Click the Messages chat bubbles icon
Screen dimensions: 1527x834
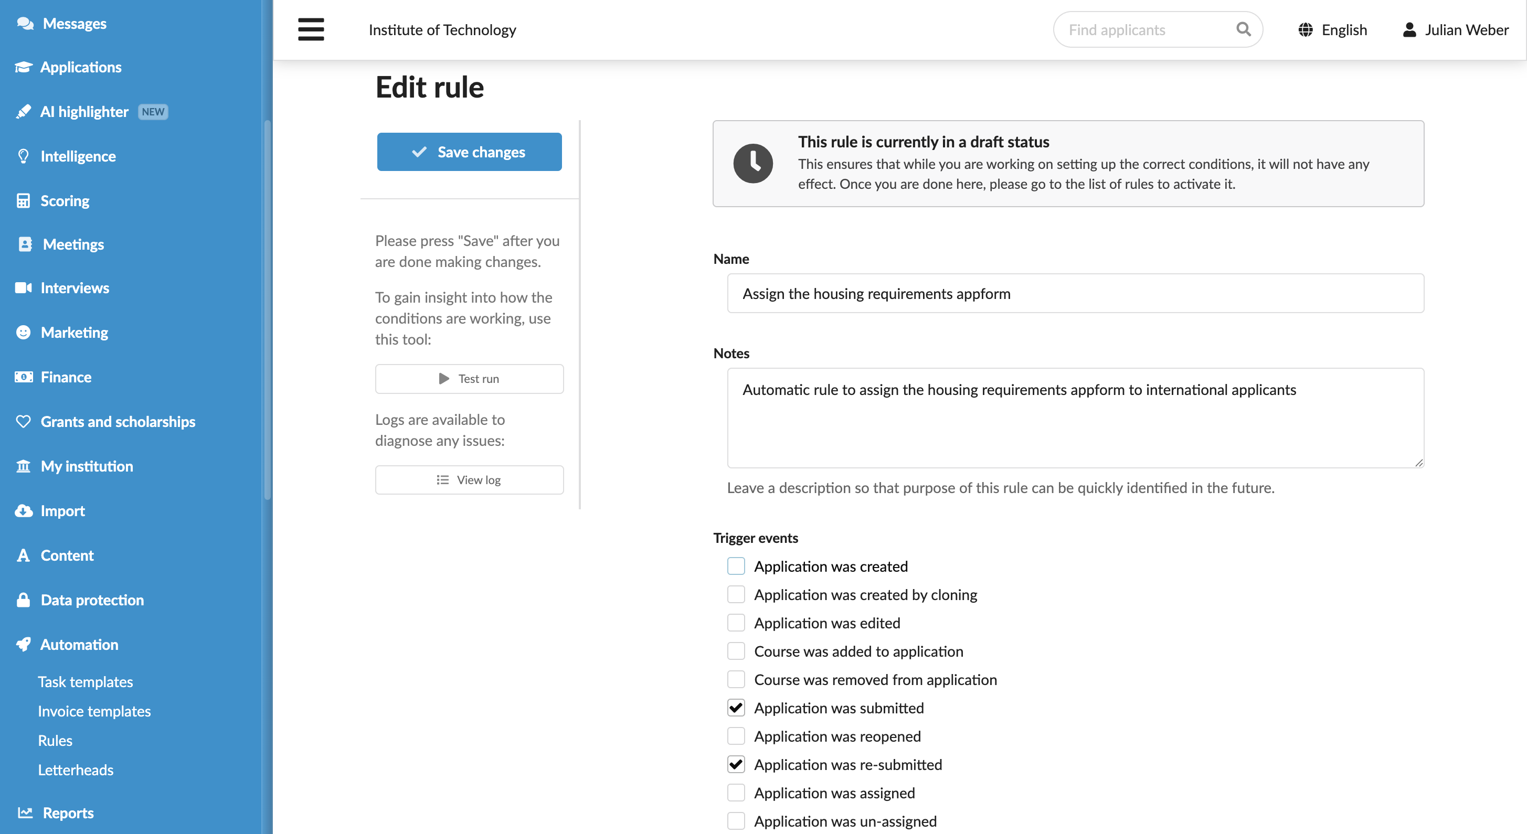25,24
